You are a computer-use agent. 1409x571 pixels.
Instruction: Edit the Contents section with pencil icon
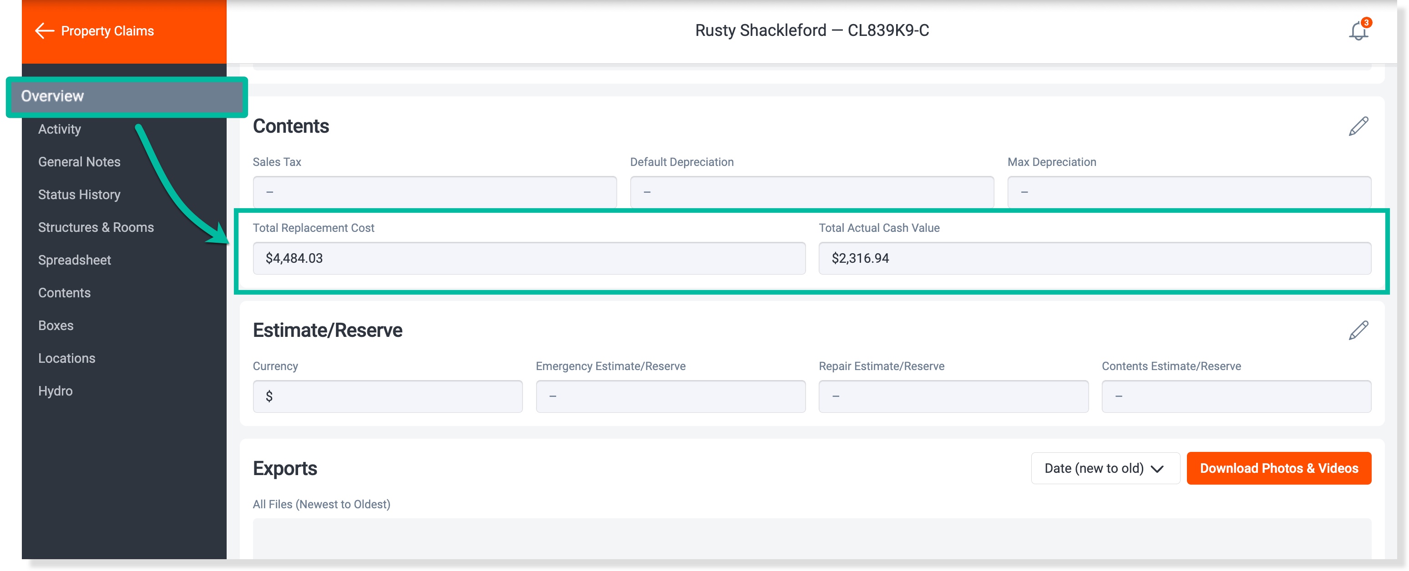(1358, 126)
